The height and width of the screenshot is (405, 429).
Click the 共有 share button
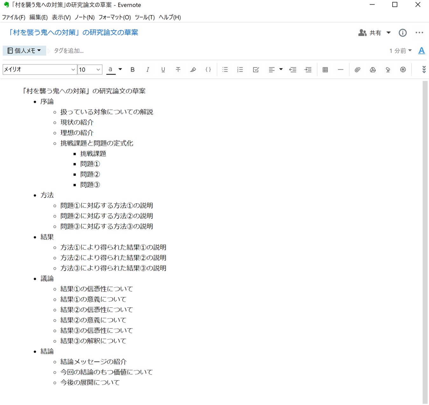pos(370,33)
